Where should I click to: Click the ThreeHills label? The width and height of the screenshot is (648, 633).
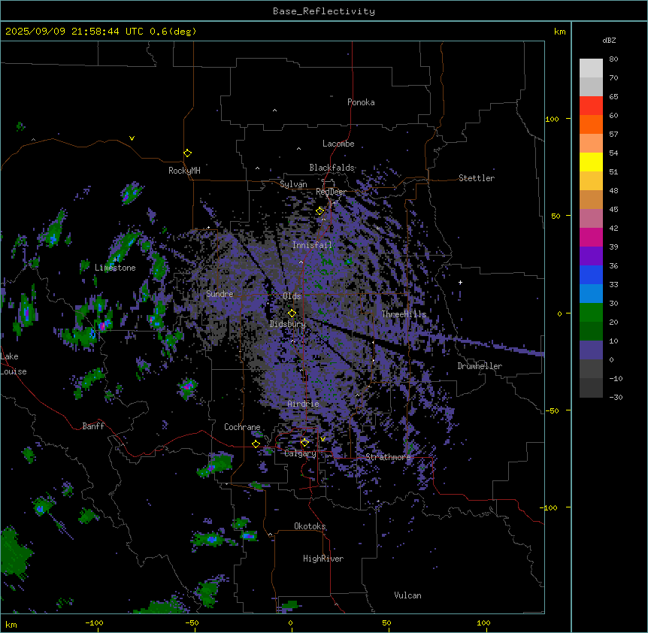click(x=404, y=314)
